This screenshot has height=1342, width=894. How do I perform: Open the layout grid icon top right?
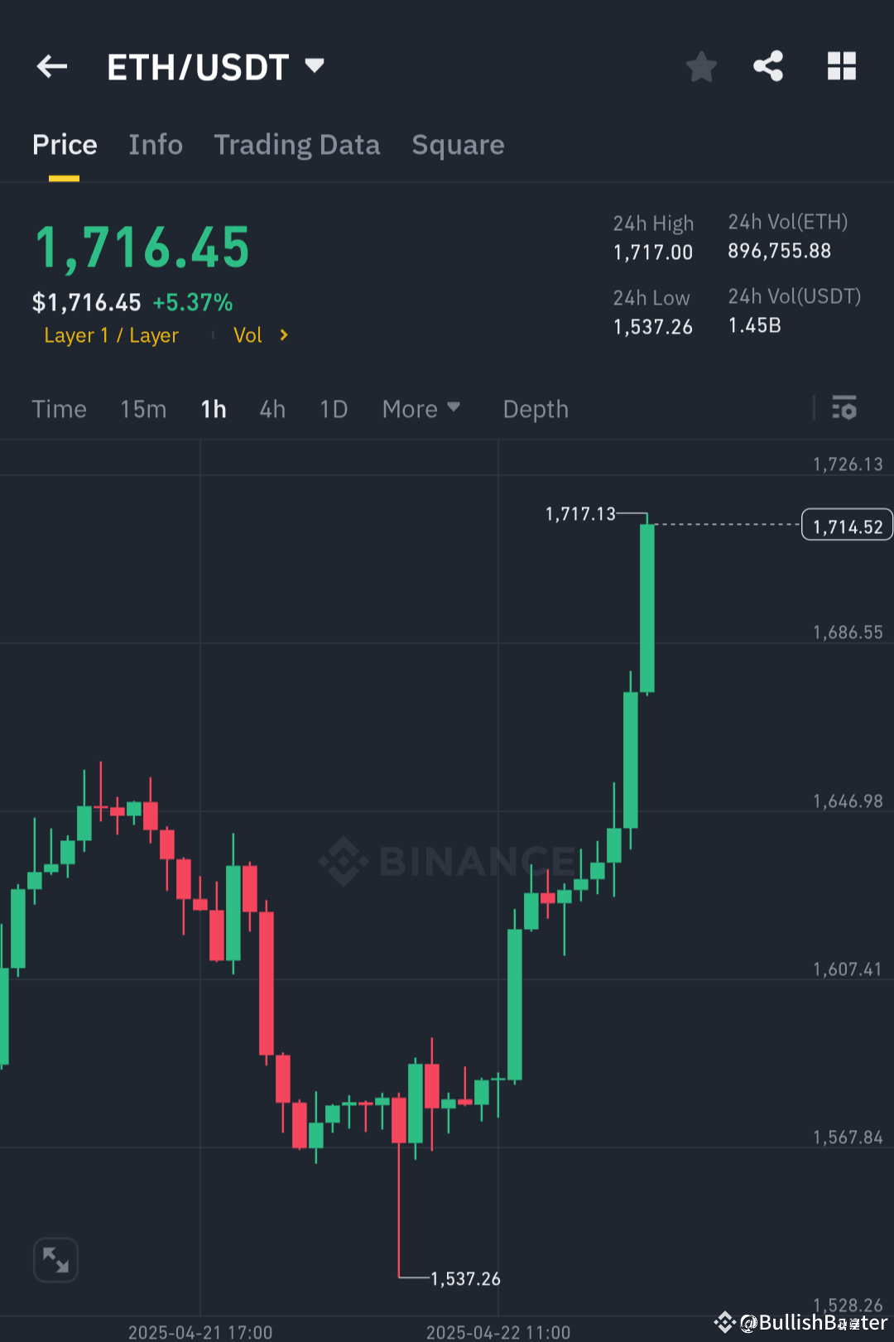point(842,66)
